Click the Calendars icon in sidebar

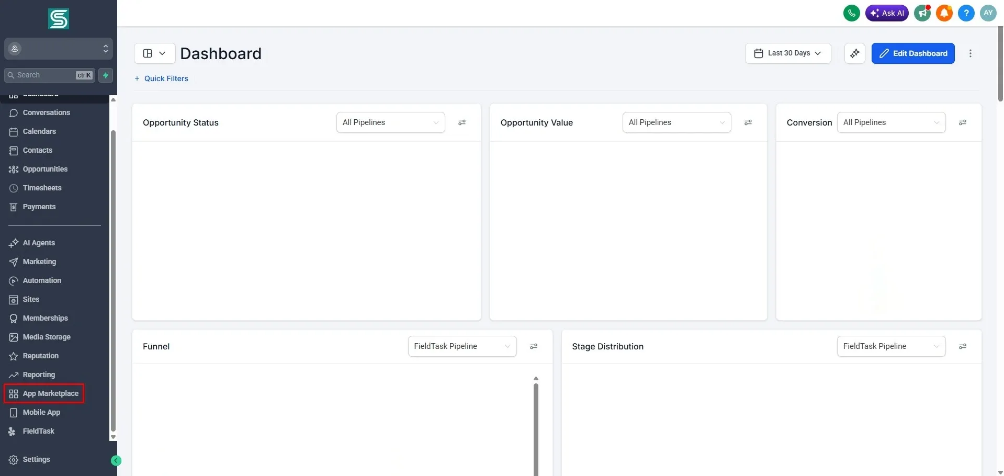click(14, 132)
